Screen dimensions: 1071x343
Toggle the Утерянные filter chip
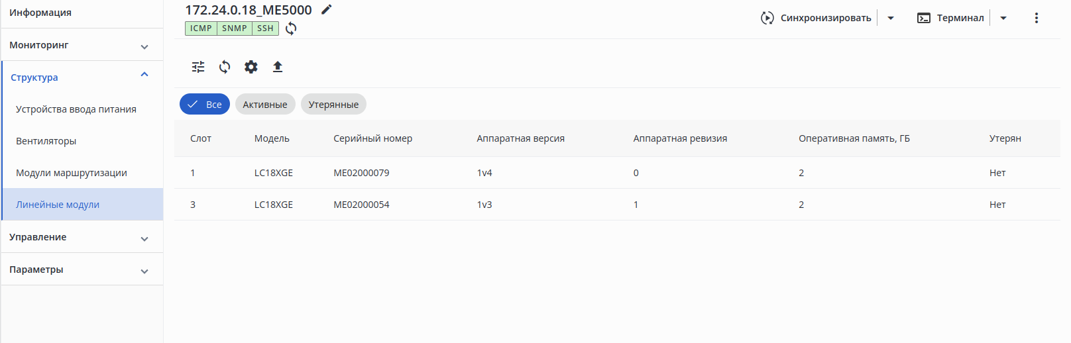(333, 105)
